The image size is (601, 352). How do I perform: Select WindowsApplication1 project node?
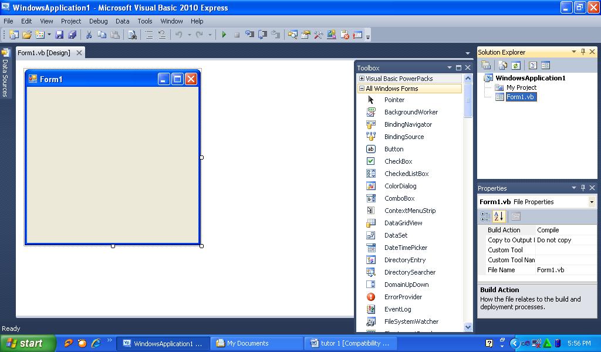click(x=530, y=78)
